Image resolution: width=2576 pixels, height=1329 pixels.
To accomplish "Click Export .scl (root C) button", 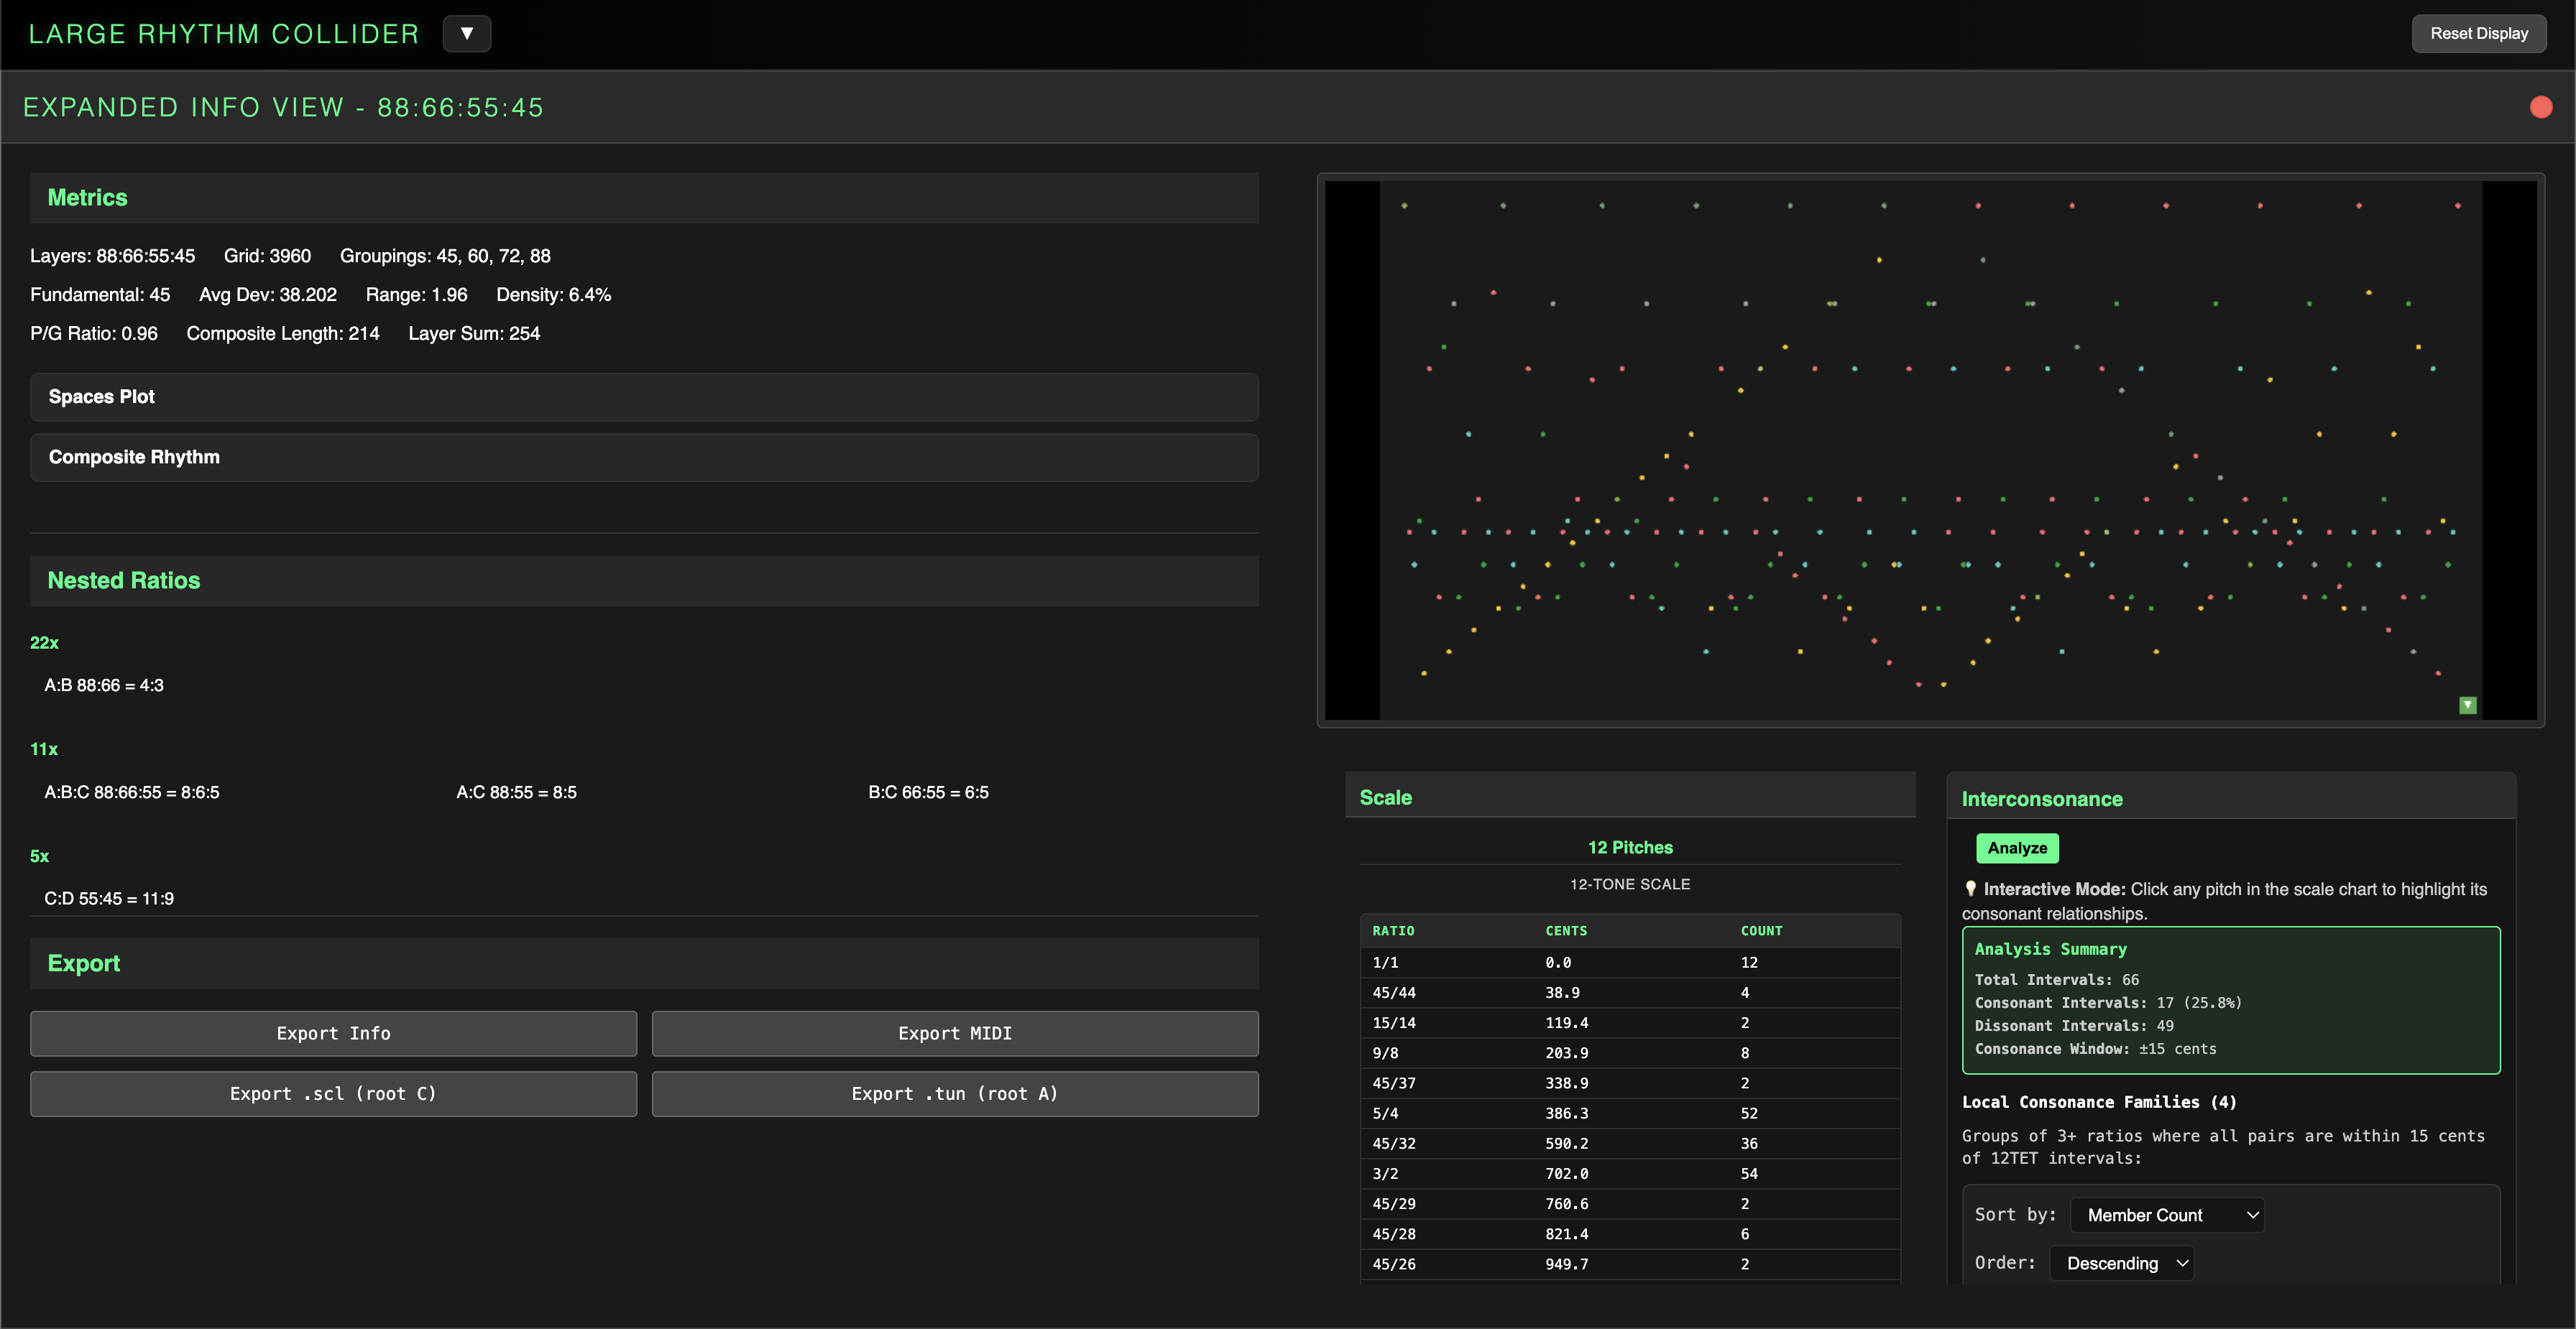I will pos(333,1093).
